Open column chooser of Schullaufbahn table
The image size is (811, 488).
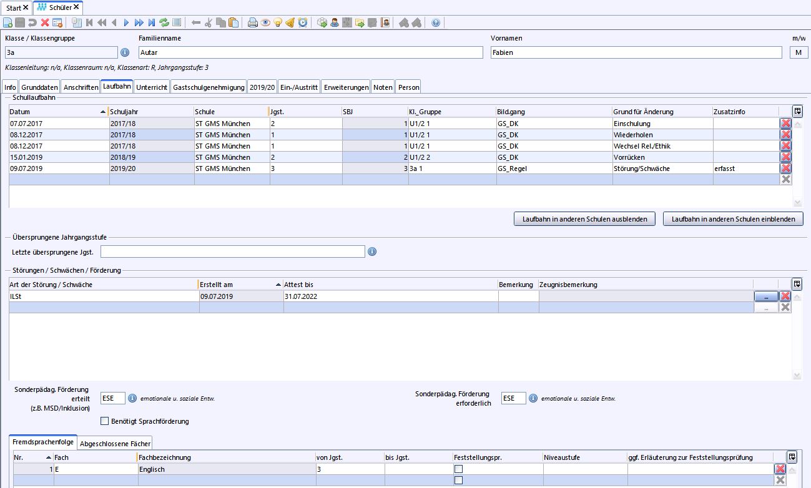click(797, 111)
